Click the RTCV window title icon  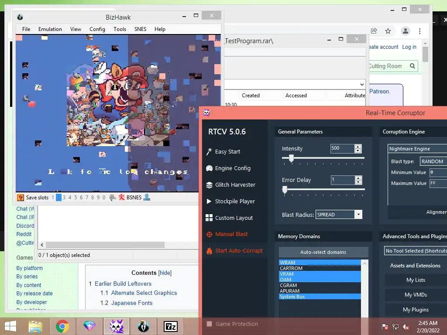coord(206,113)
